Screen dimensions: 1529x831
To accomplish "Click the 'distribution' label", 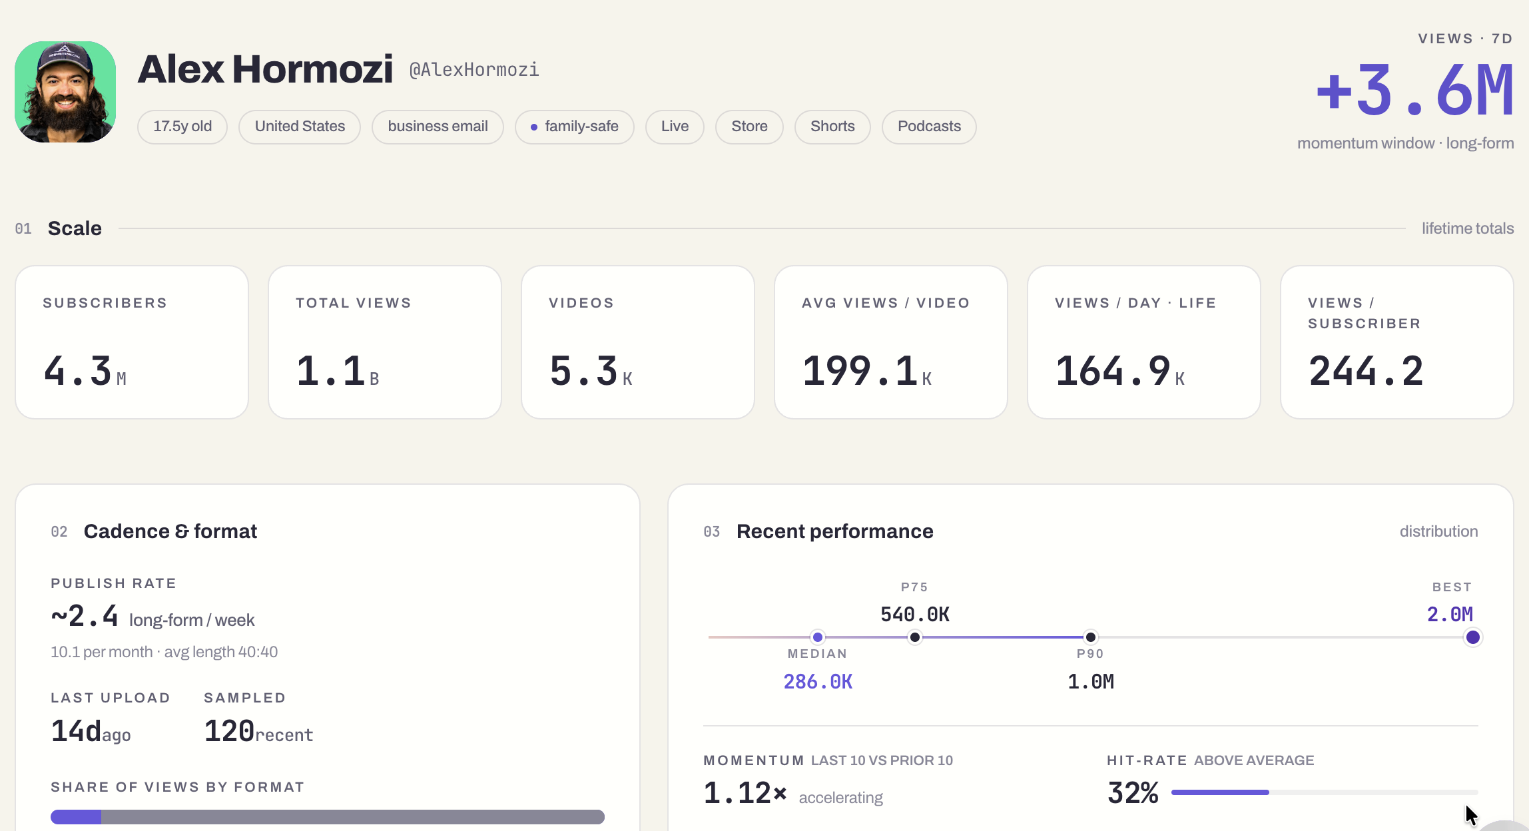I will pos(1438,531).
